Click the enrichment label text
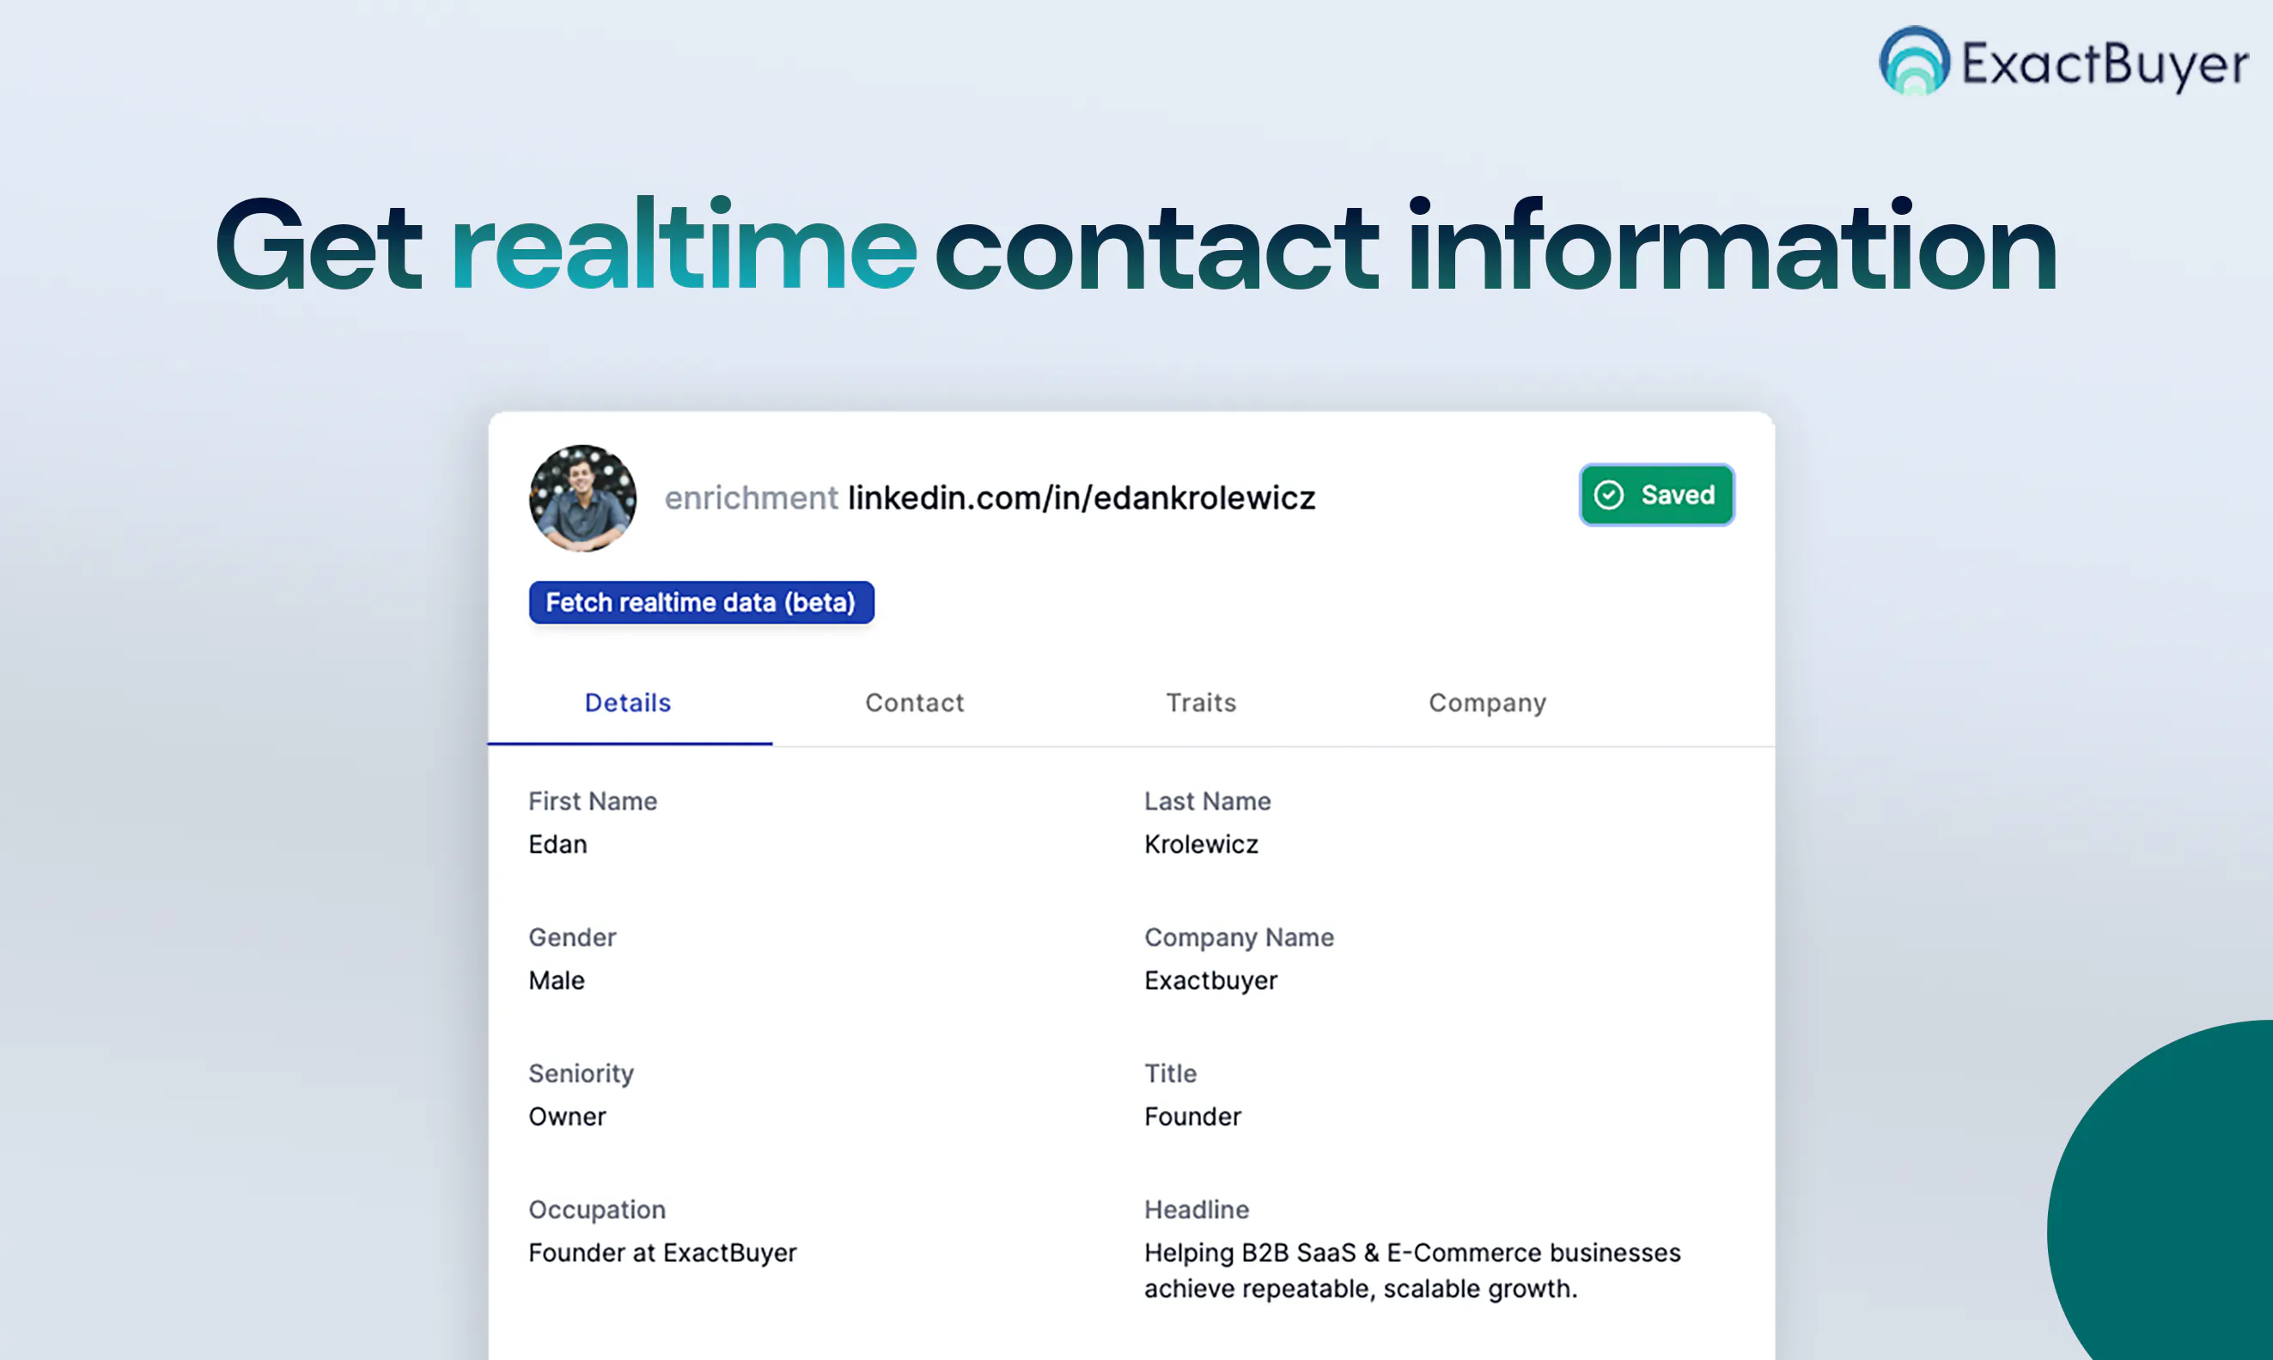Image resolution: width=2273 pixels, height=1360 pixels. pyautogui.click(x=752, y=497)
